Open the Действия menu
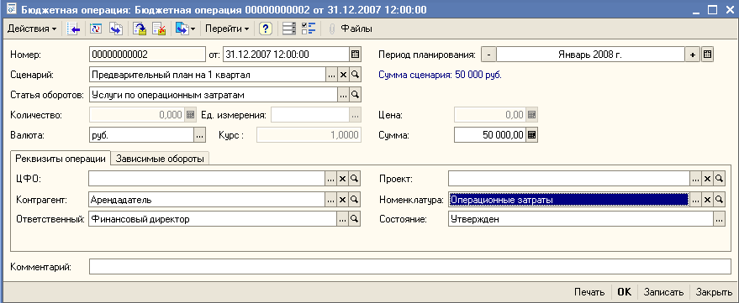Viewport: 739px width, 303px height. click(32, 29)
